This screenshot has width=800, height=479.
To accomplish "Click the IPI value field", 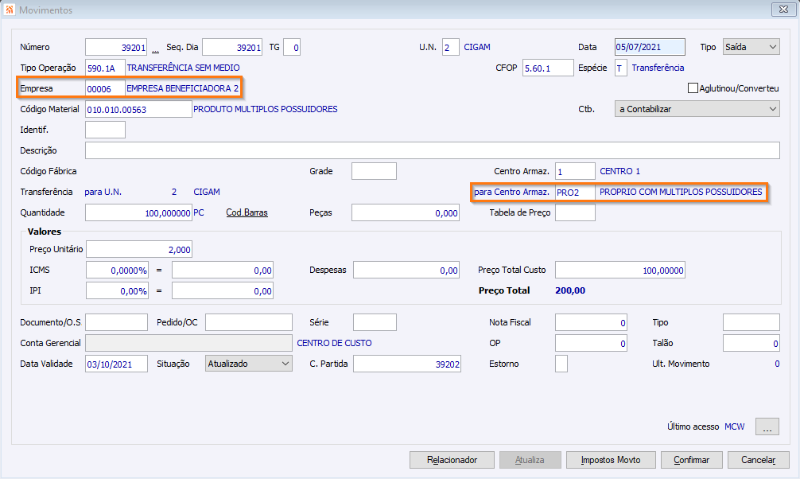I will pos(223,290).
